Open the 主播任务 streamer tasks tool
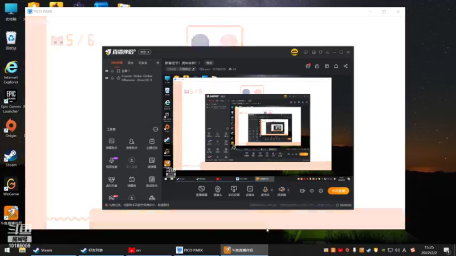Viewport: 456px width, 256px height. pyautogui.click(x=152, y=144)
